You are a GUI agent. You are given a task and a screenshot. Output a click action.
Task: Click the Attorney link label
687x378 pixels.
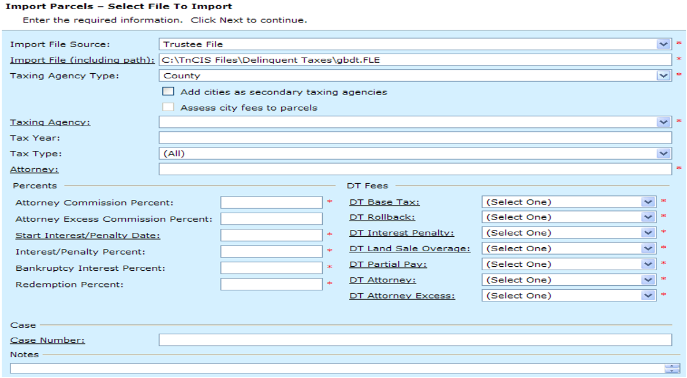[34, 169]
